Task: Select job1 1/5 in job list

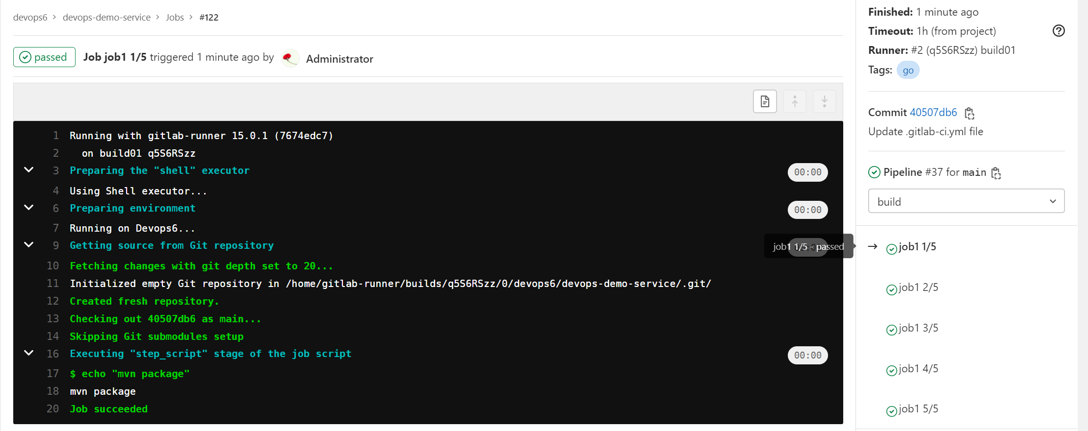Action: coord(917,247)
